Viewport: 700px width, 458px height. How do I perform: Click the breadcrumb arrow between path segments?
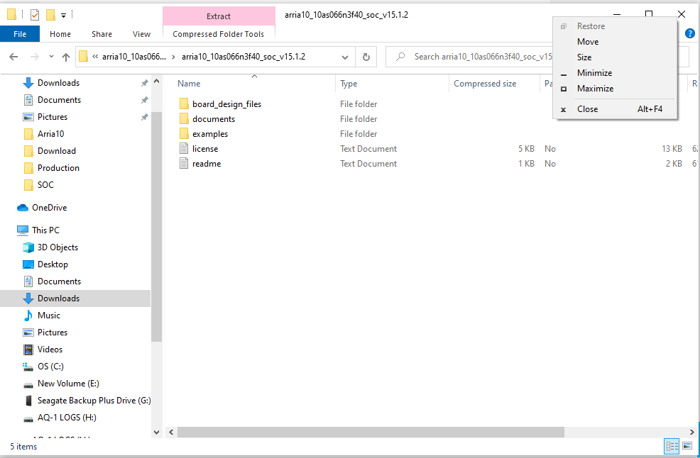(x=173, y=57)
